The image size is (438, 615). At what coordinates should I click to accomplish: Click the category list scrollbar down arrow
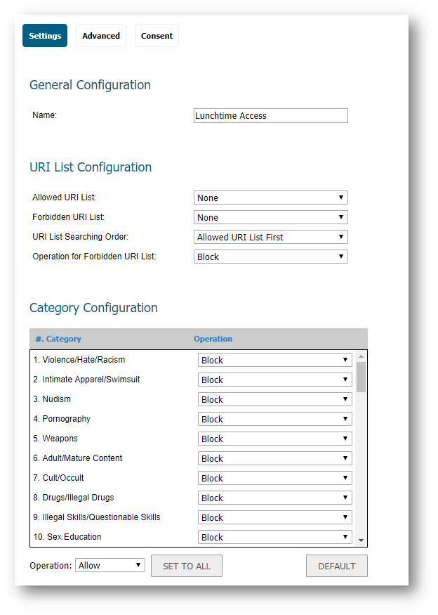click(361, 540)
